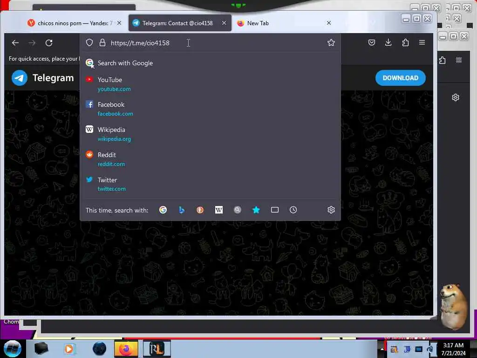Reload the current page
The image size is (477, 358).
pyautogui.click(x=49, y=43)
